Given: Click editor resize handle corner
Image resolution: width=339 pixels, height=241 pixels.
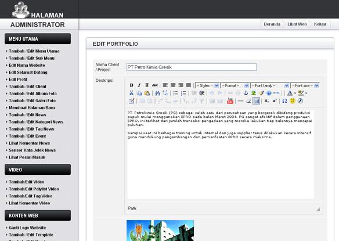Looking at the screenshot, I should (318, 209).
